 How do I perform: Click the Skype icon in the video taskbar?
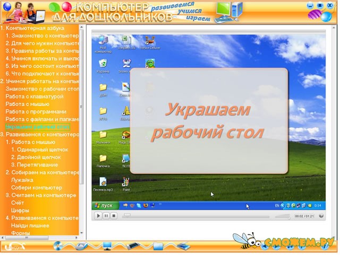(139, 205)
